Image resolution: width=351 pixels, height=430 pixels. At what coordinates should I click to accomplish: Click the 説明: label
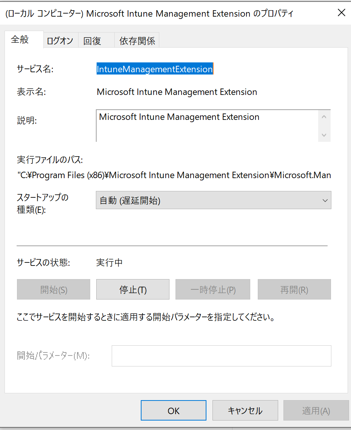point(27,120)
